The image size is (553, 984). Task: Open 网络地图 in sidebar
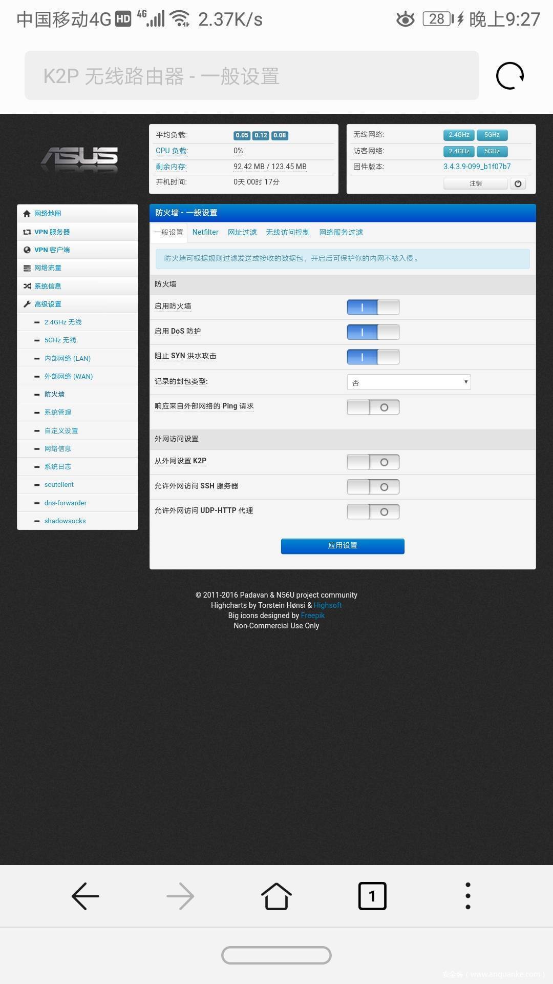click(x=78, y=214)
